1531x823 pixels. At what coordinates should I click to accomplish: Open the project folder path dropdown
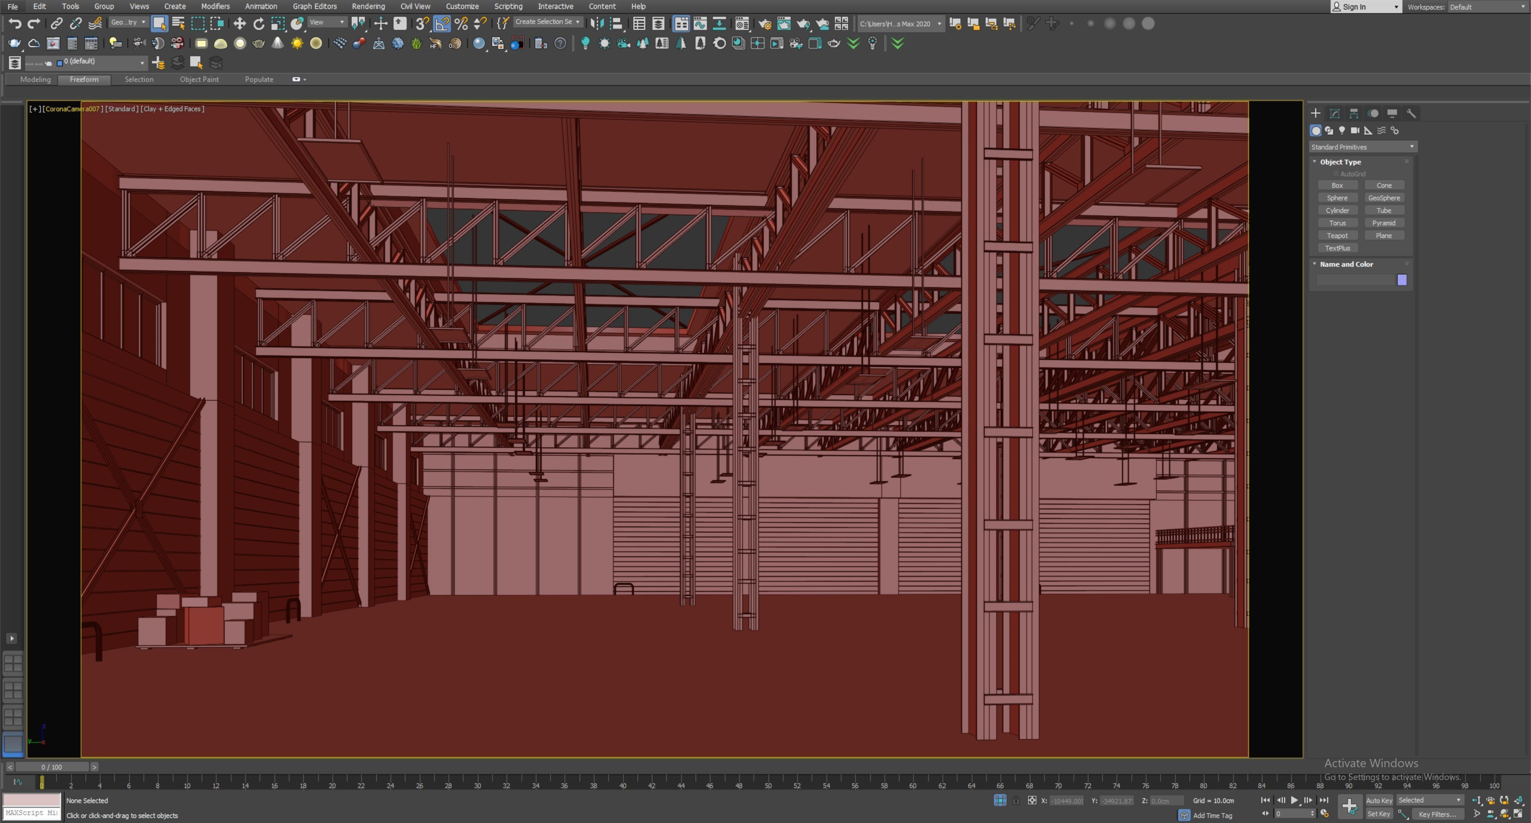900,24
